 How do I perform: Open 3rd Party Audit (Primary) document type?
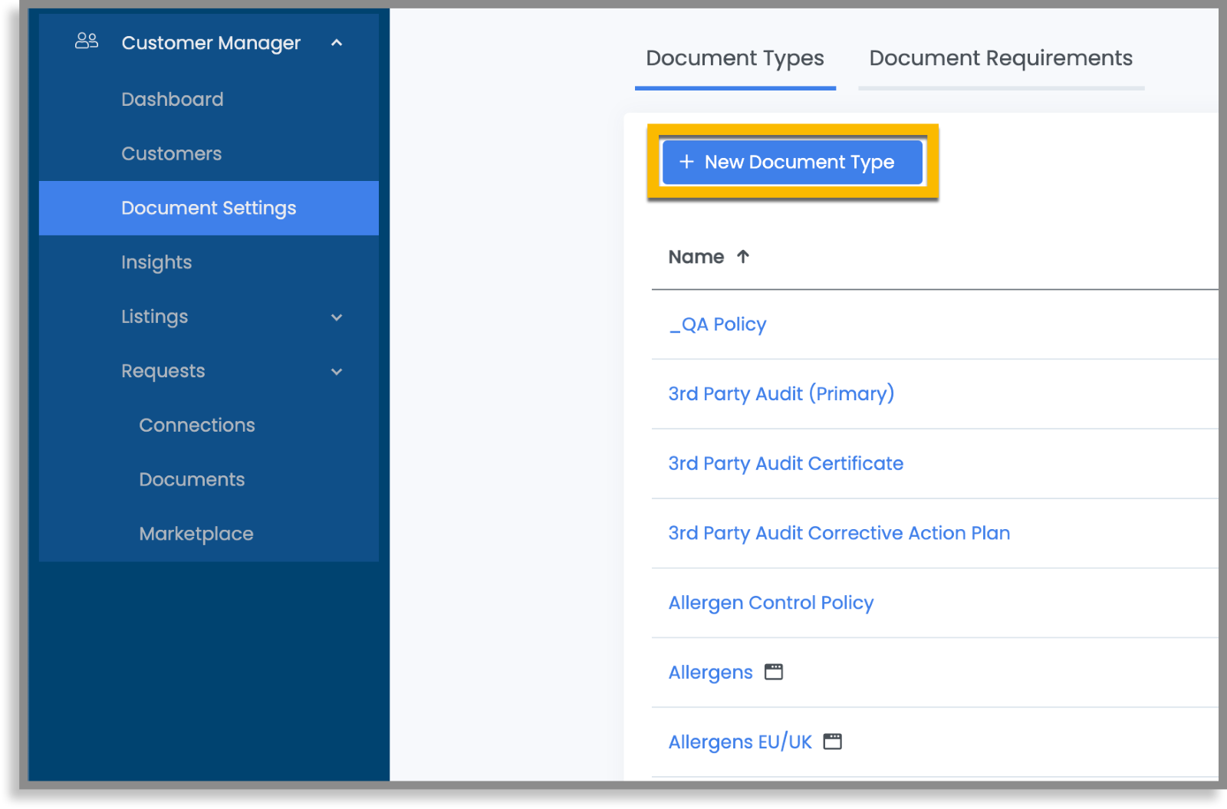[781, 393]
